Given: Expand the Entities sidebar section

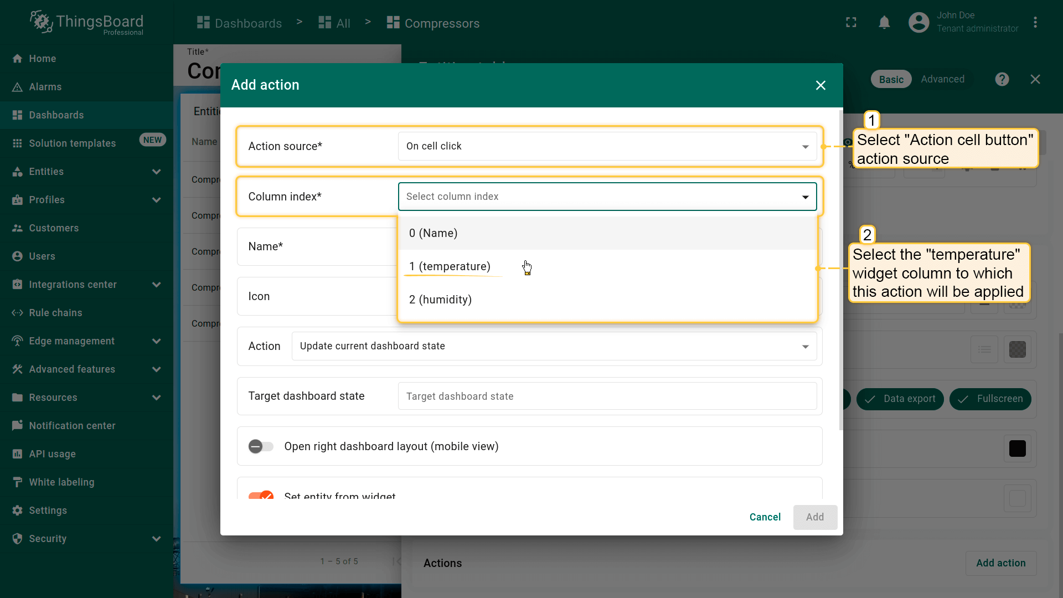Looking at the screenshot, I should [x=156, y=172].
